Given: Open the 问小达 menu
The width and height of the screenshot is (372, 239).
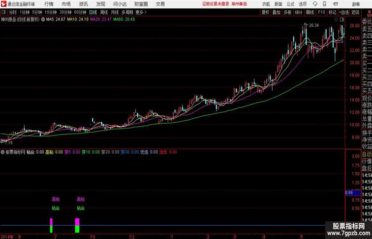Looking at the screenshot, I should point(120,4).
